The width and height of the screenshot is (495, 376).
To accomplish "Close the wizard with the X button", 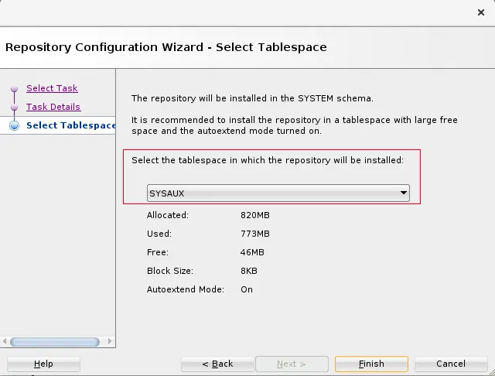I will click(x=480, y=12).
